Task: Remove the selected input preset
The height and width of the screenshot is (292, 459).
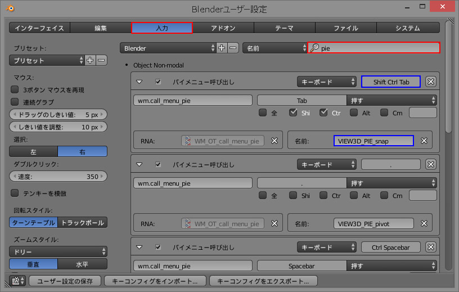Action: 101,60
